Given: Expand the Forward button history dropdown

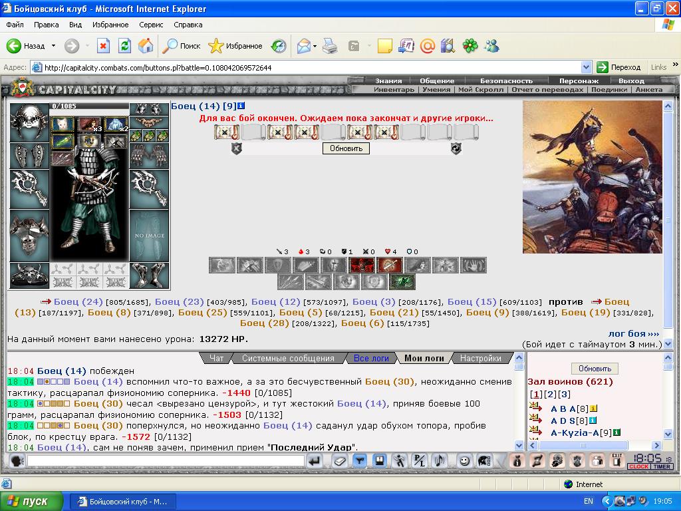Looking at the screenshot, I should click(87, 46).
